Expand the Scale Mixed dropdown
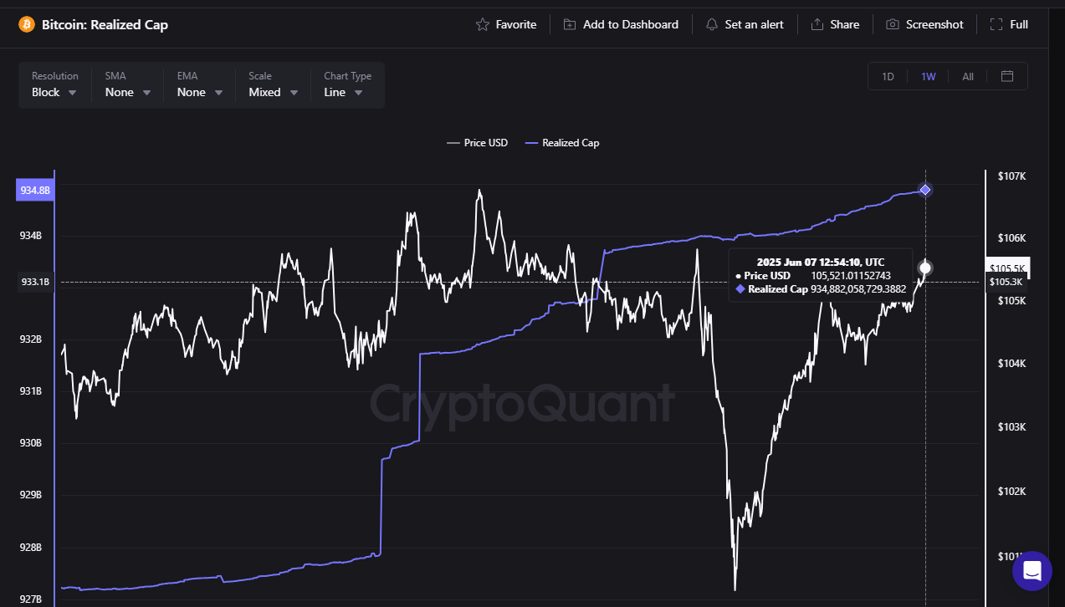This screenshot has width=1065, height=607. [274, 92]
